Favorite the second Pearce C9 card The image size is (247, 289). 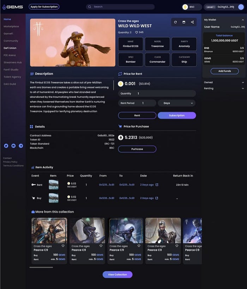(x=101, y=246)
